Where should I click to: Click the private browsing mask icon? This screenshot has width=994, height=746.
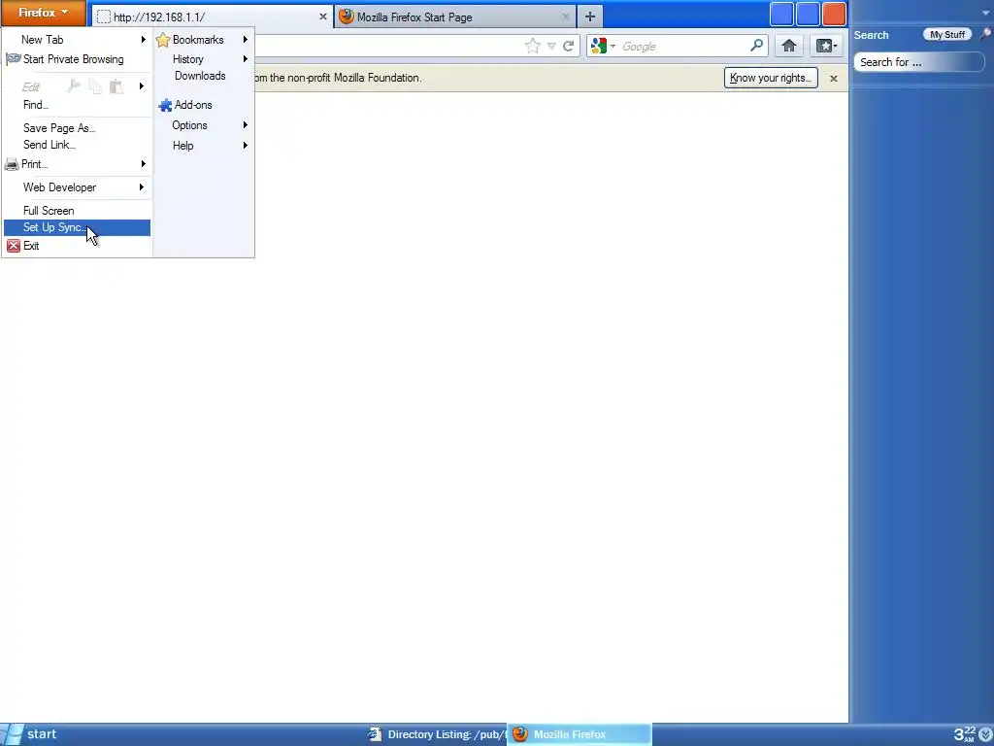pyautogui.click(x=13, y=59)
